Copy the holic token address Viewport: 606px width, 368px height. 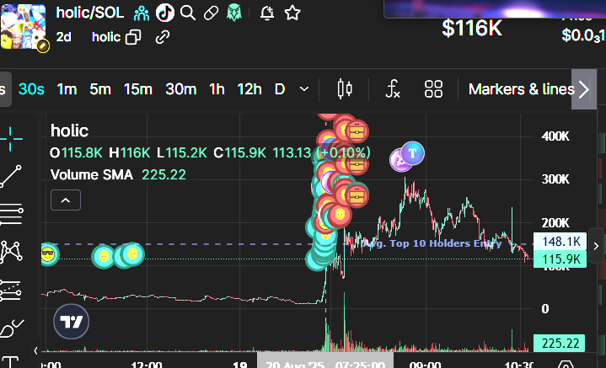point(133,37)
